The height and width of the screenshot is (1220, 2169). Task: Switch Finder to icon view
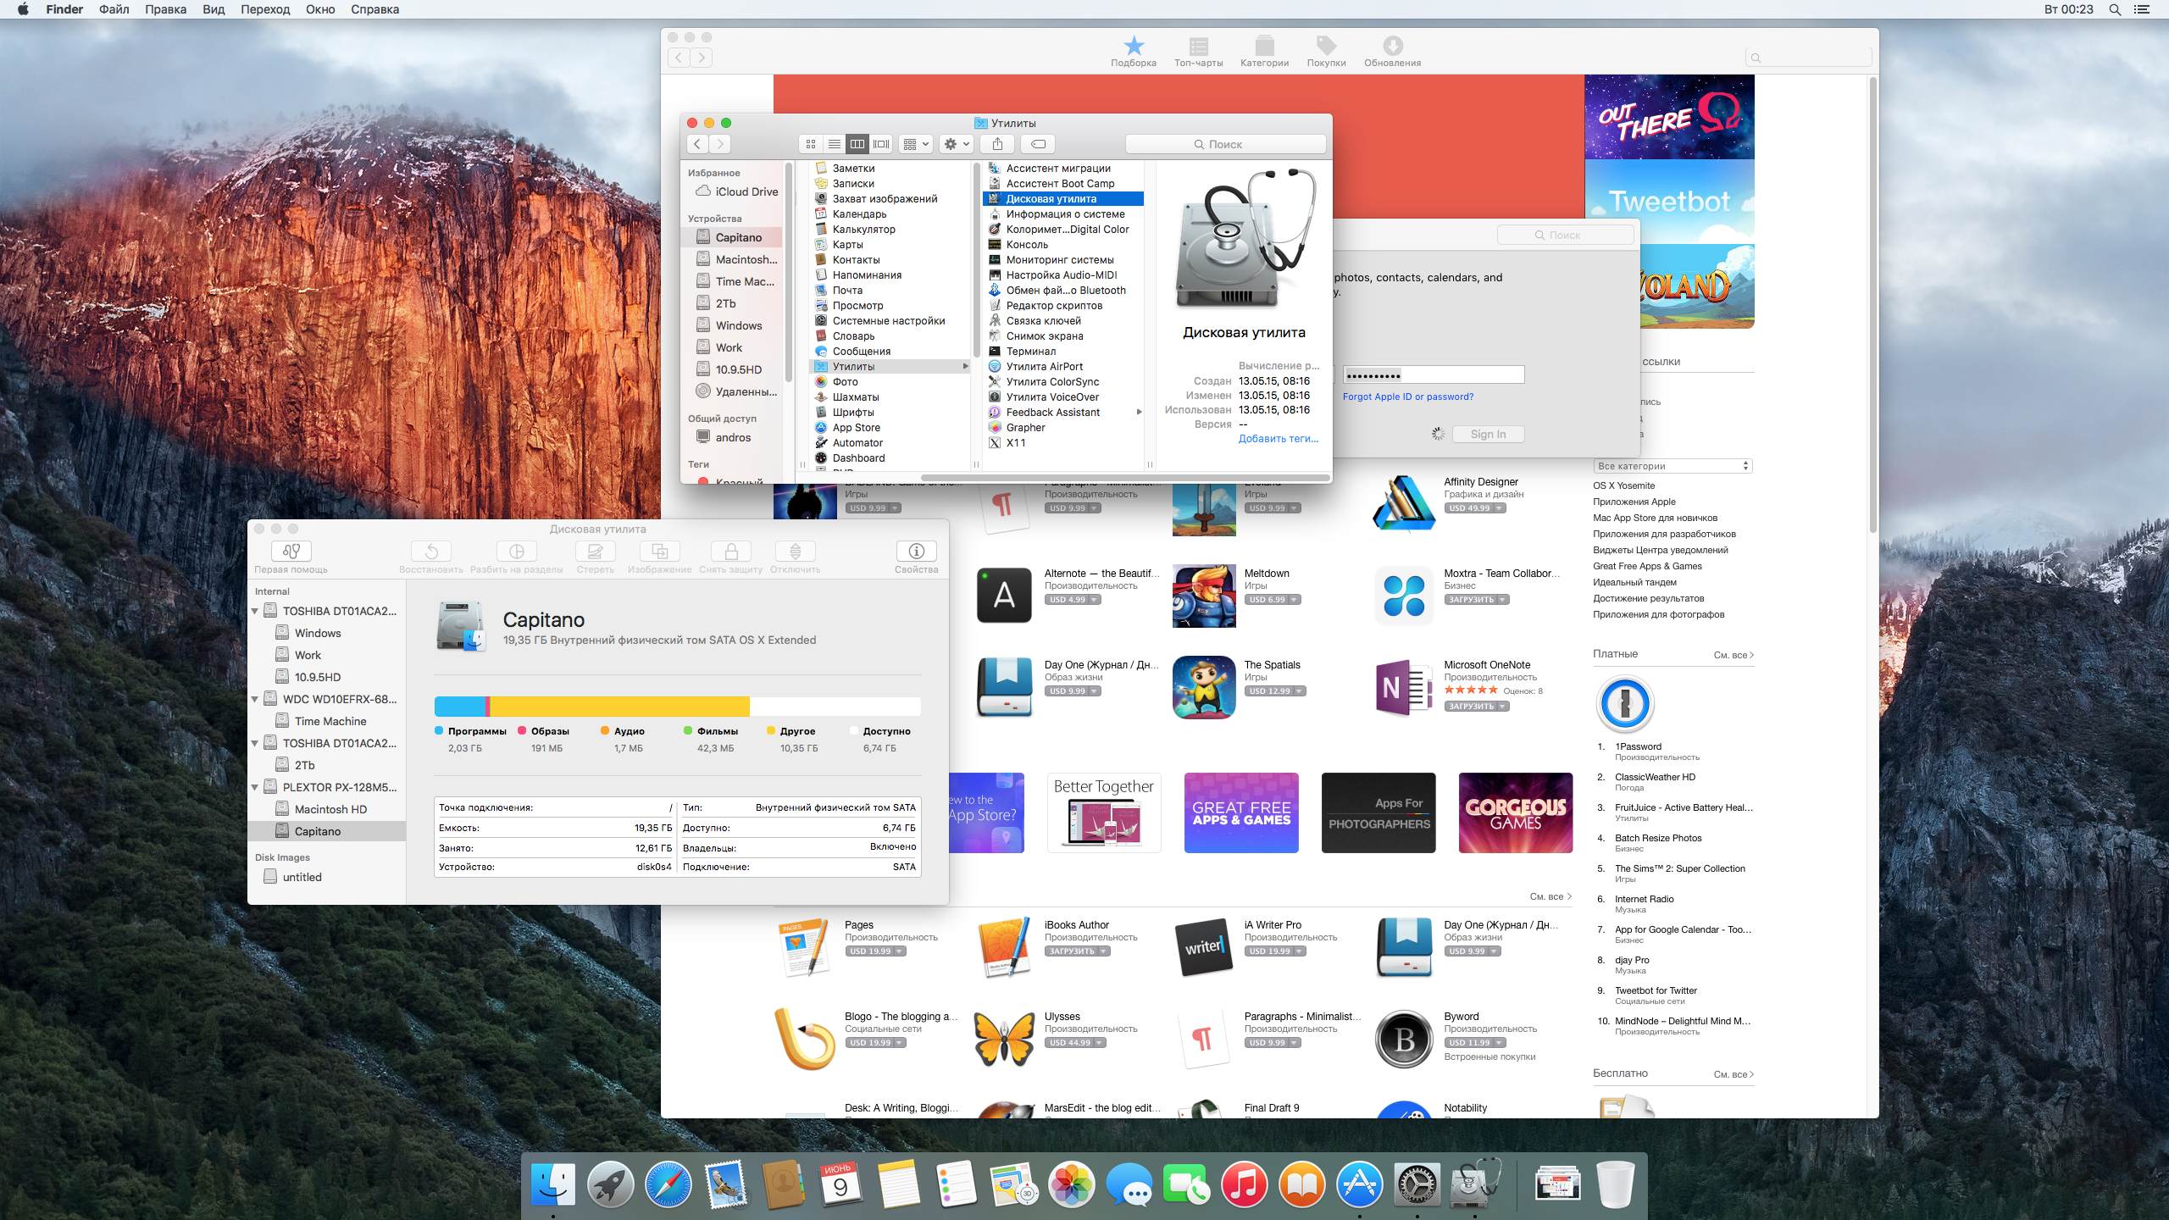click(x=811, y=144)
